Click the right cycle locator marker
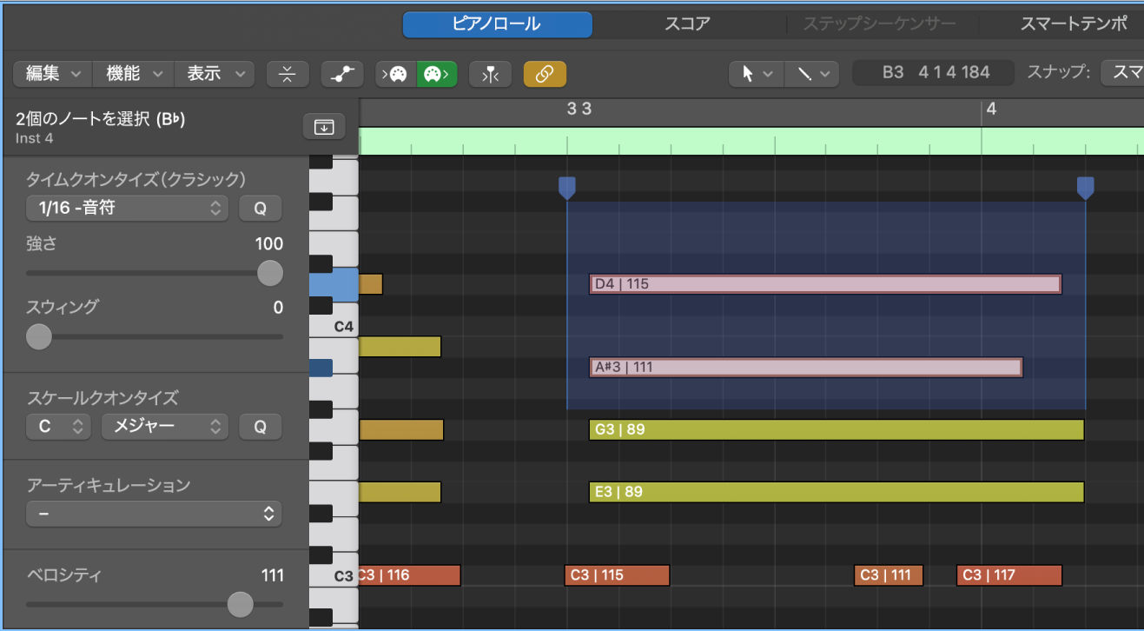 (x=1085, y=187)
